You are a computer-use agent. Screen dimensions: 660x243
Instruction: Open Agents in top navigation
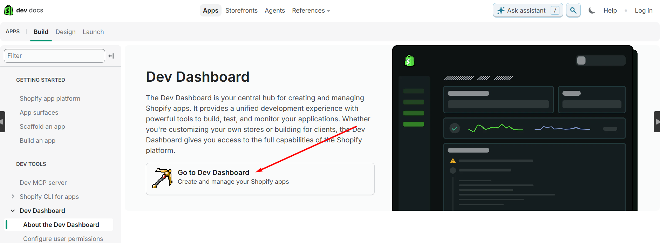point(275,11)
